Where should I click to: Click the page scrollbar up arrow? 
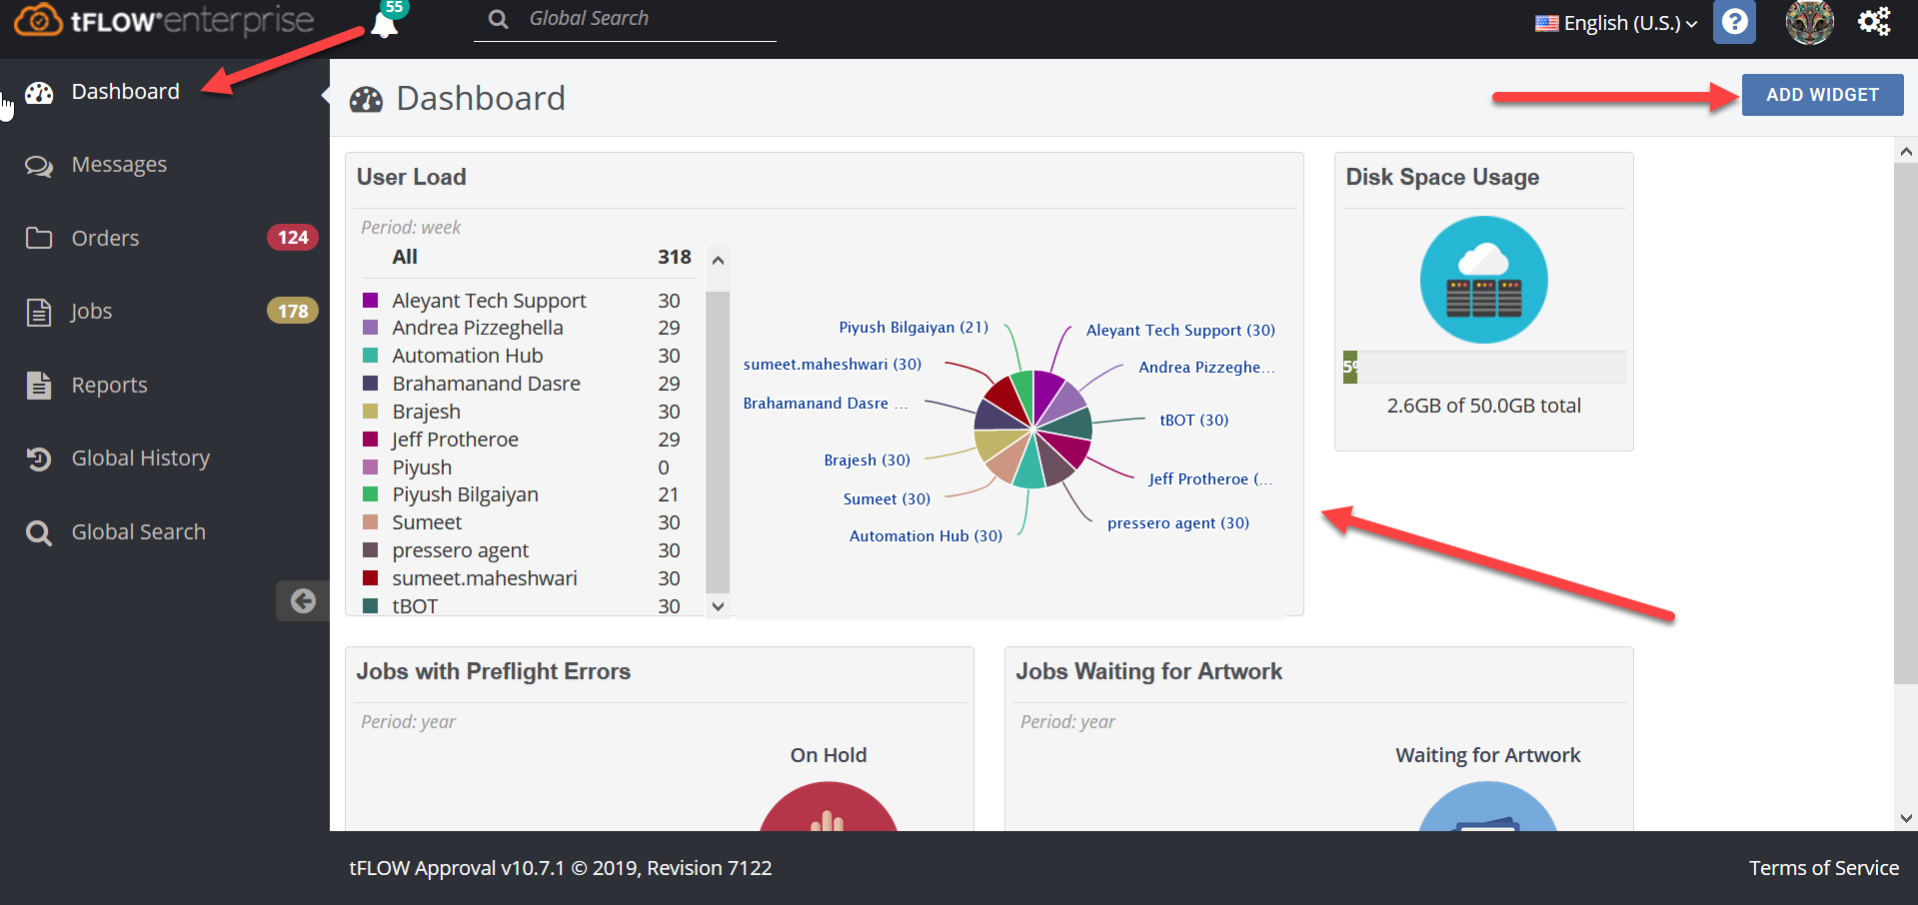(1906, 152)
